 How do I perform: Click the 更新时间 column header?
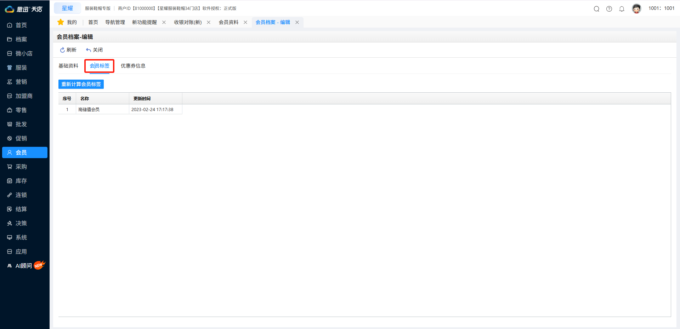pyautogui.click(x=142, y=99)
